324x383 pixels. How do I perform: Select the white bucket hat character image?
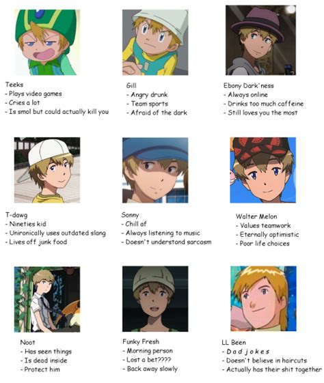155,42
